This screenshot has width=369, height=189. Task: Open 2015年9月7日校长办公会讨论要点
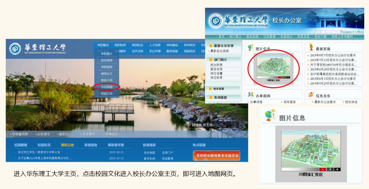click(x=333, y=56)
